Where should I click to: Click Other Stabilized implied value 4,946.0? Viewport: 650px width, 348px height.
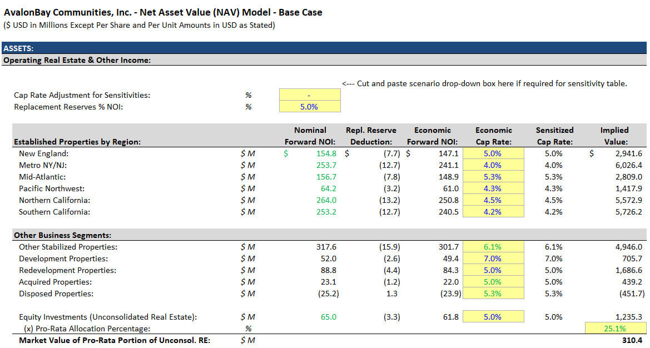(628, 246)
